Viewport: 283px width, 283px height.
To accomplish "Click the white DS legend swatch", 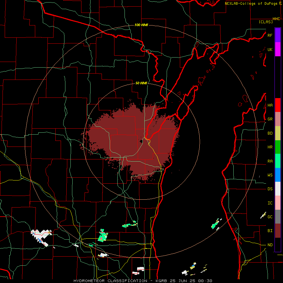I will (278, 189).
